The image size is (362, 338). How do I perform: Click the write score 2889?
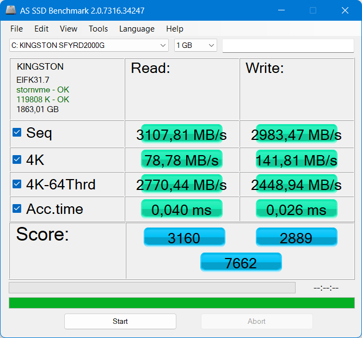297,237
